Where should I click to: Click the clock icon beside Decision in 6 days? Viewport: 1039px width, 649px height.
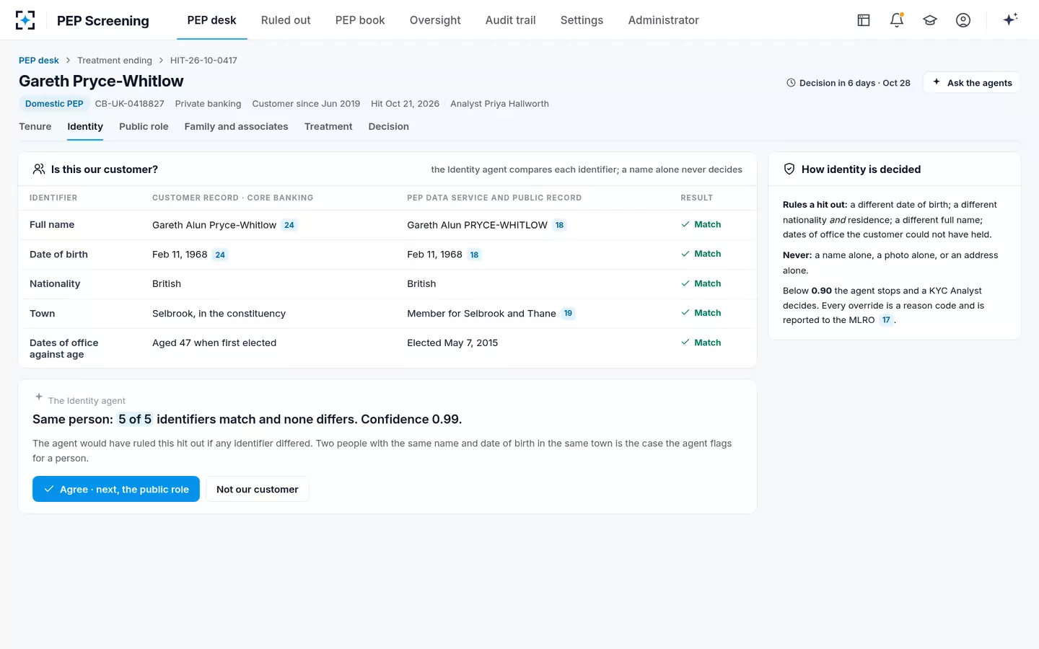(x=791, y=83)
